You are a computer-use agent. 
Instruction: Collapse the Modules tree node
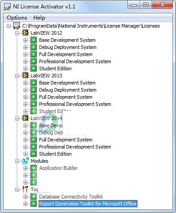click(17, 161)
